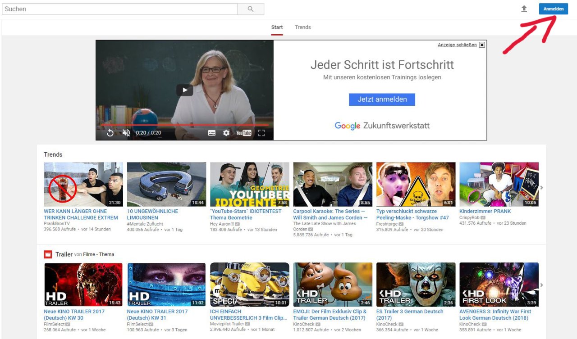Play the ad video center button

(184, 90)
